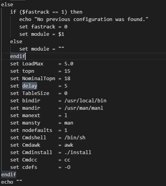The image size is (166, 186).
Task: Click the mansty value man
Action: pos(69,123)
